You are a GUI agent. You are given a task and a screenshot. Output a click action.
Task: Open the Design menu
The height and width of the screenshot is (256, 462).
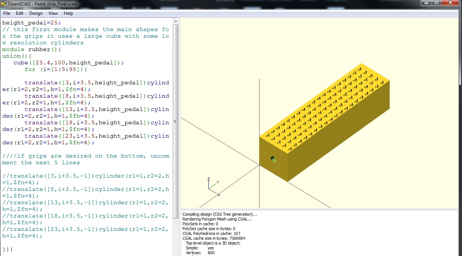point(36,13)
